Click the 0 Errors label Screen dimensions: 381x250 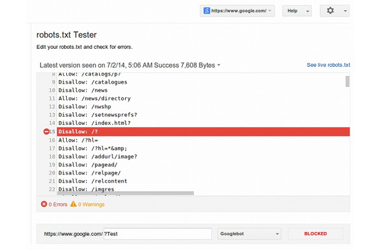pyautogui.click(x=58, y=204)
